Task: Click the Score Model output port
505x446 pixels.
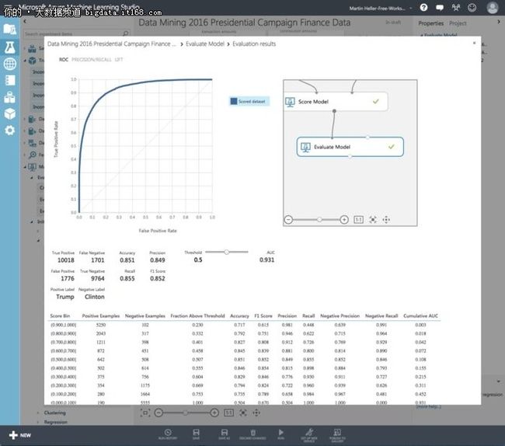Action: 334,111
